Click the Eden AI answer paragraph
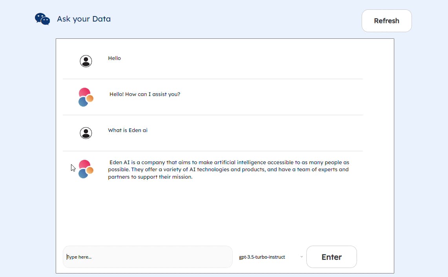The height and width of the screenshot is (277, 448). pos(228,169)
